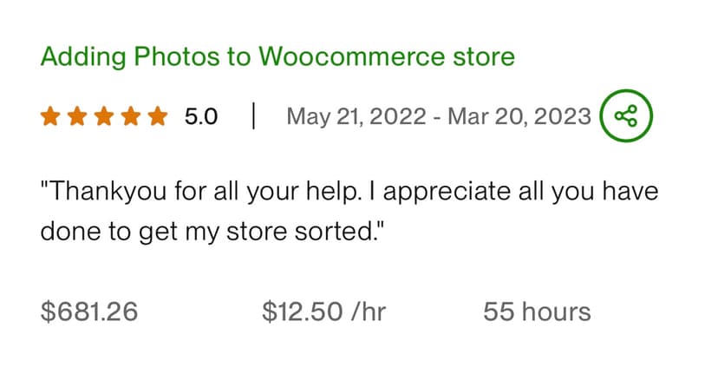Click the end date Mar 20, 2023
The height and width of the screenshot is (367, 718).
(x=519, y=116)
